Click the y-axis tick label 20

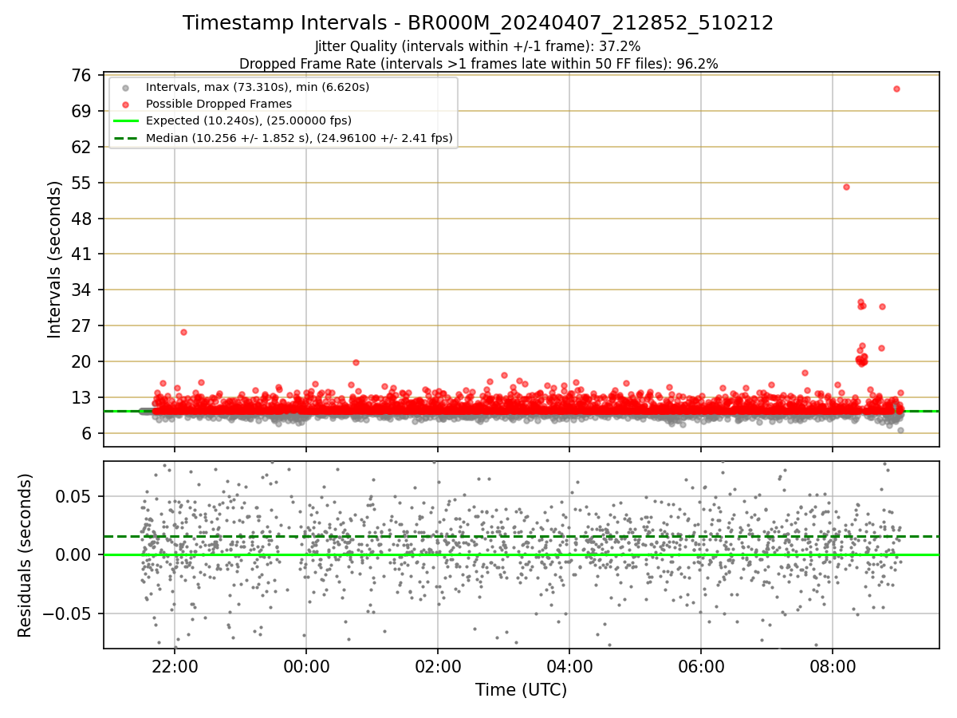(x=80, y=361)
